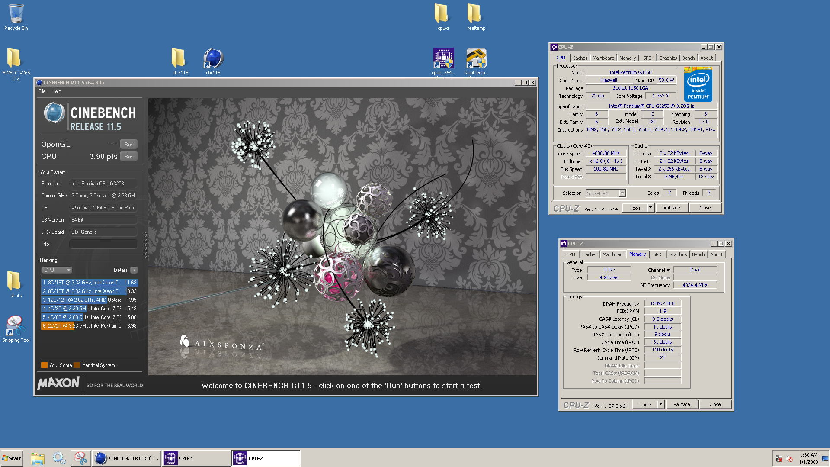Launch the RealTemp shortcut icon
The height and width of the screenshot is (467, 830).
tap(476, 61)
